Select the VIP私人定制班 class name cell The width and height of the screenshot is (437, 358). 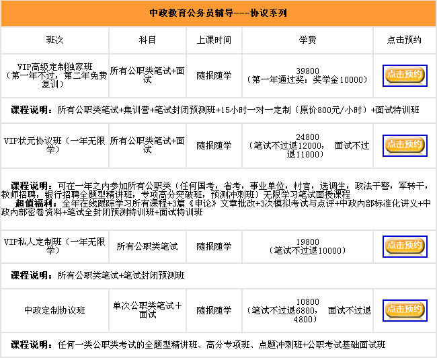(54, 246)
